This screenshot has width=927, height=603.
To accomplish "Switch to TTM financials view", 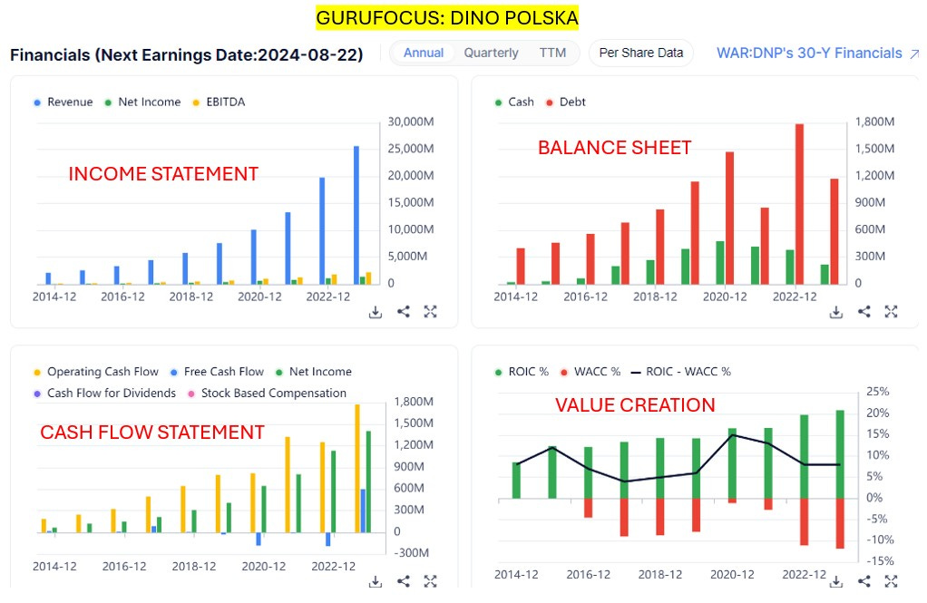I will (x=552, y=53).
